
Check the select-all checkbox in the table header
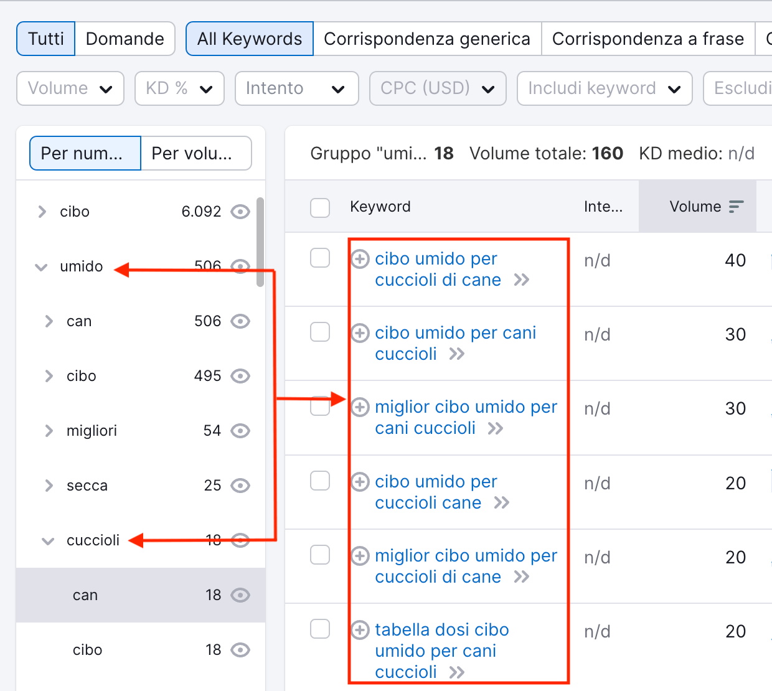pyautogui.click(x=320, y=207)
